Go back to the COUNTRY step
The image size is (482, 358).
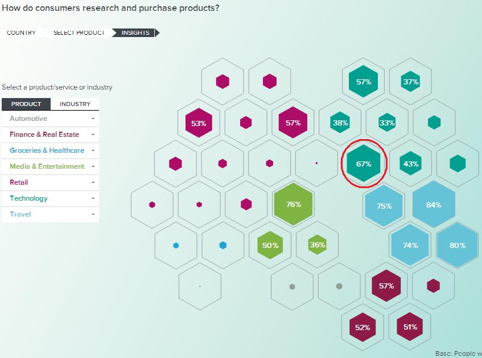21,32
